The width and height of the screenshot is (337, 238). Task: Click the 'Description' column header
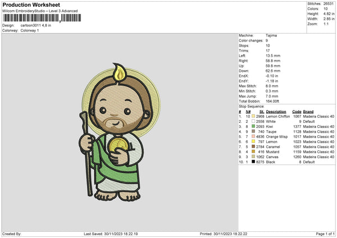pyautogui.click(x=276, y=112)
